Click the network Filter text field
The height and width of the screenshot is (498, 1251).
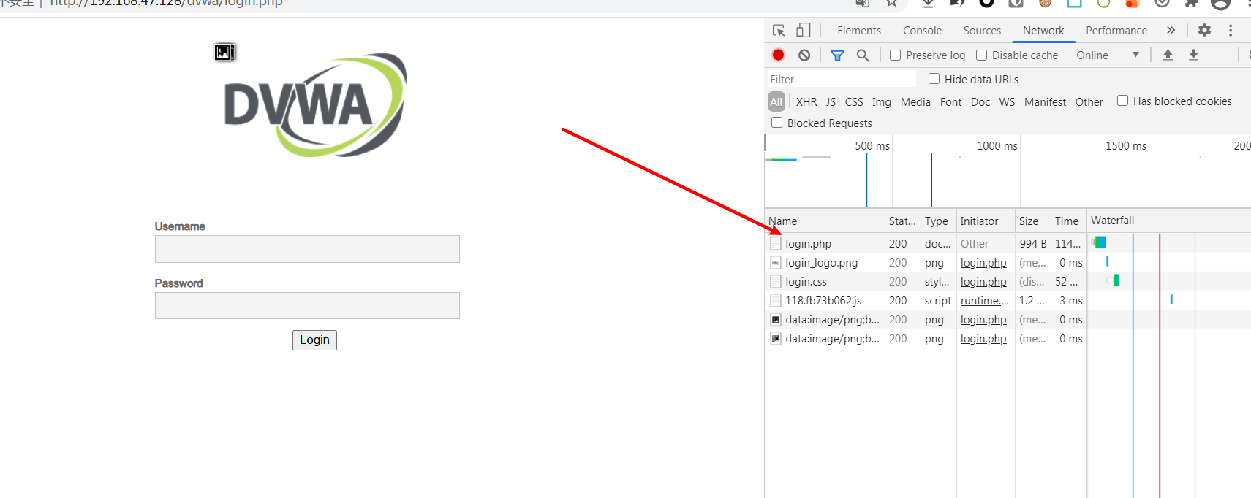click(x=841, y=79)
